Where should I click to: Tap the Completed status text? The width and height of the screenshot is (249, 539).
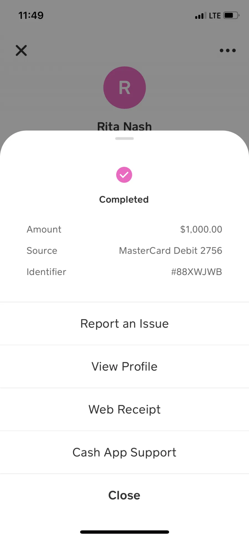point(124,199)
